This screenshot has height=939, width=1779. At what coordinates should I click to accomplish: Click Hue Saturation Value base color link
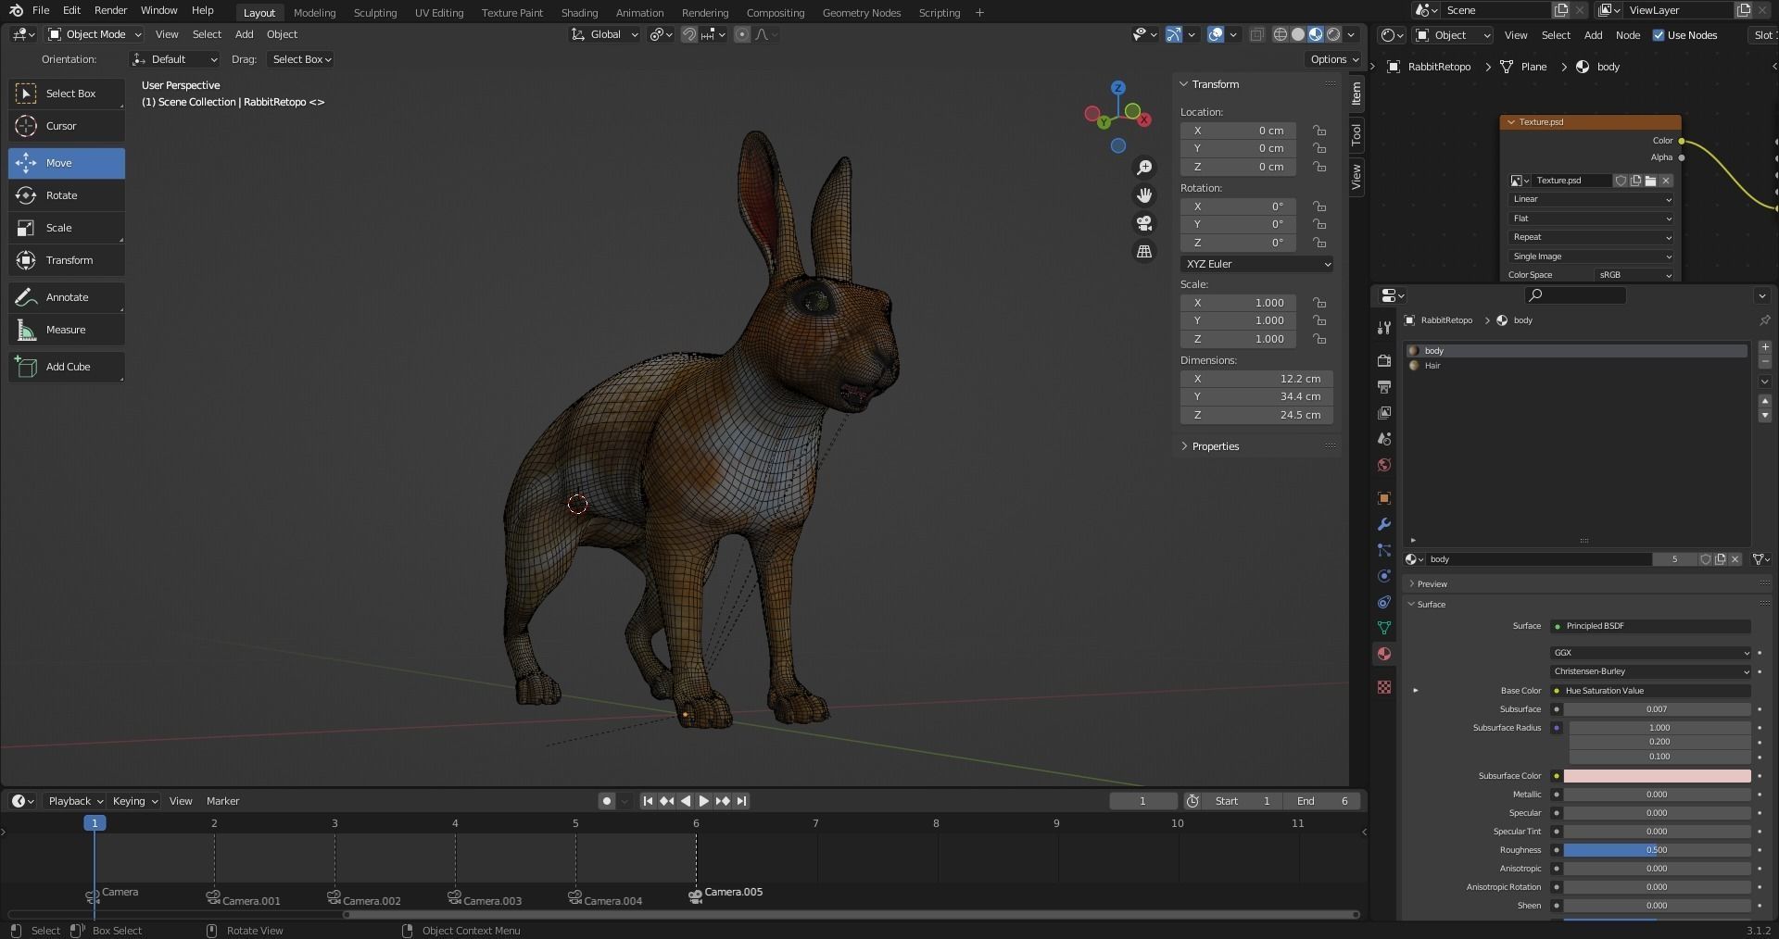[x=1650, y=691]
